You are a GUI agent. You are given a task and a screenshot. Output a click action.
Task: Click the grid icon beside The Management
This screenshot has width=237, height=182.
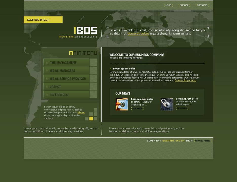click(47, 63)
